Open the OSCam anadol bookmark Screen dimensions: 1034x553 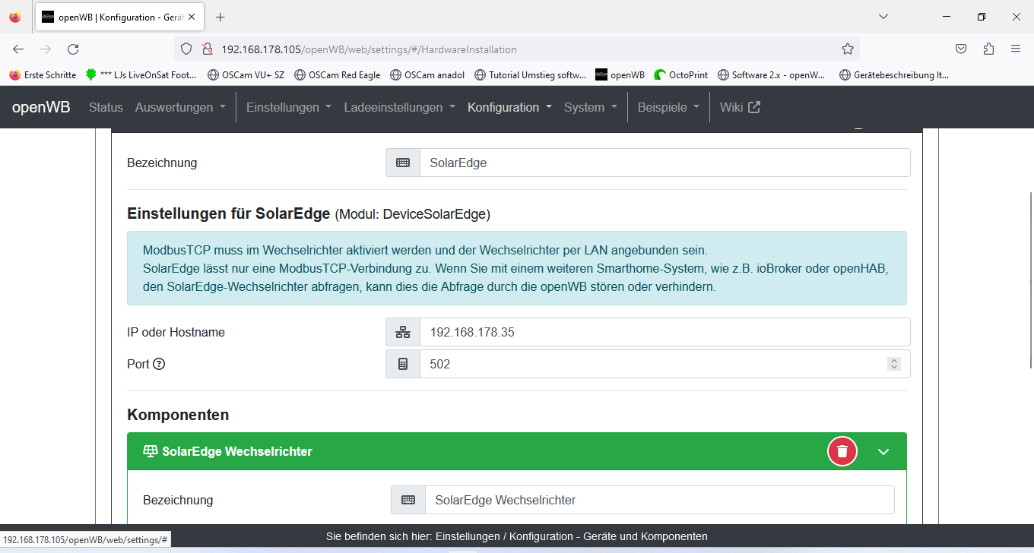[427, 75]
